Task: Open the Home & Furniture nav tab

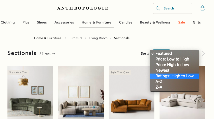Action: click(x=97, y=22)
